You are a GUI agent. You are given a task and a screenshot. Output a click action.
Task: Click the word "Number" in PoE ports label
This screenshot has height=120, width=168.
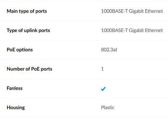click(16, 69)
